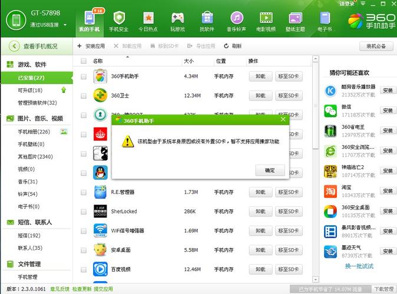Click the 360卫士 app icon
Screen dimensions: 397x294
(100, 96)
